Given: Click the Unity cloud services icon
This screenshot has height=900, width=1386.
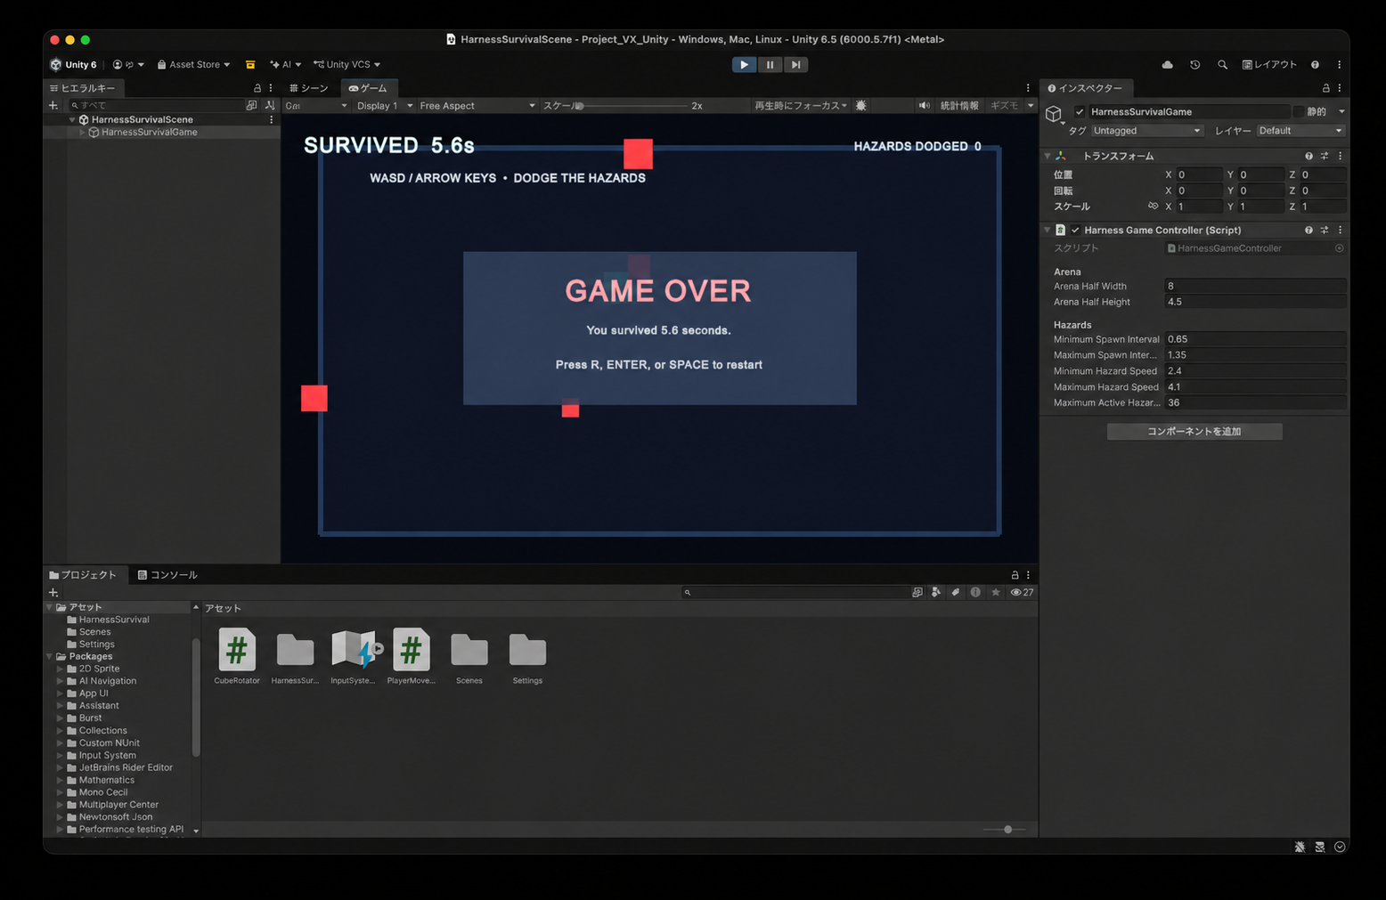Looking at the screenshot, I should tap(1167, 65).
